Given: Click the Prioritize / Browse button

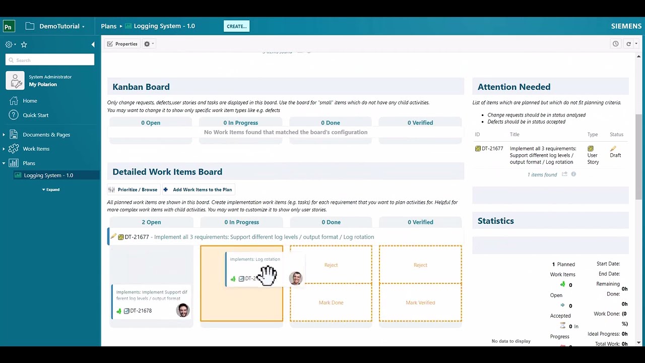Looking at the screenshot, I should pos(133,190).
